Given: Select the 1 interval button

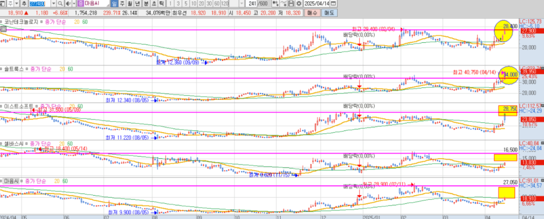Looking at the screenshot, I should [170, 4].
